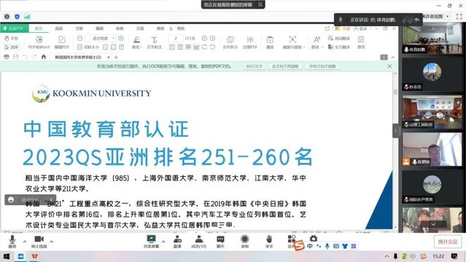Image resolution: width=466 pixels, height=262 pixels.
Task: Mute the microphone in the meeting toolbar
Action: pyautogui.click(x=12, y=241)
